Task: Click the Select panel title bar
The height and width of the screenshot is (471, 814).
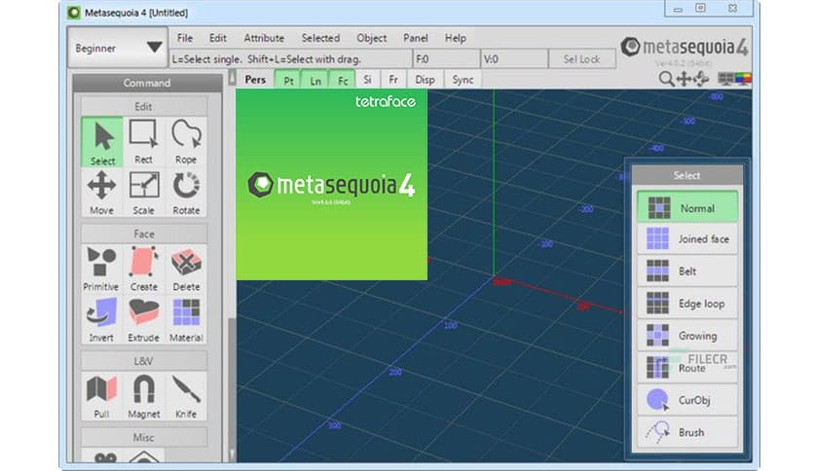Action: [x=686, y=175]
